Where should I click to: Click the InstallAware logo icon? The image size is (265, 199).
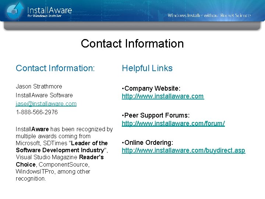click(x=15, y=10)
